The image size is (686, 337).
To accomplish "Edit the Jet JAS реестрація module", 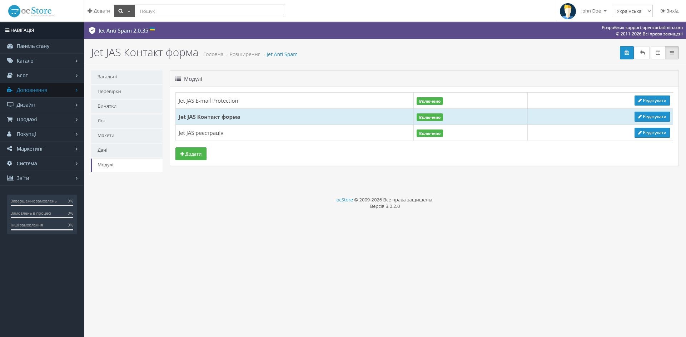I will (652, 133).
